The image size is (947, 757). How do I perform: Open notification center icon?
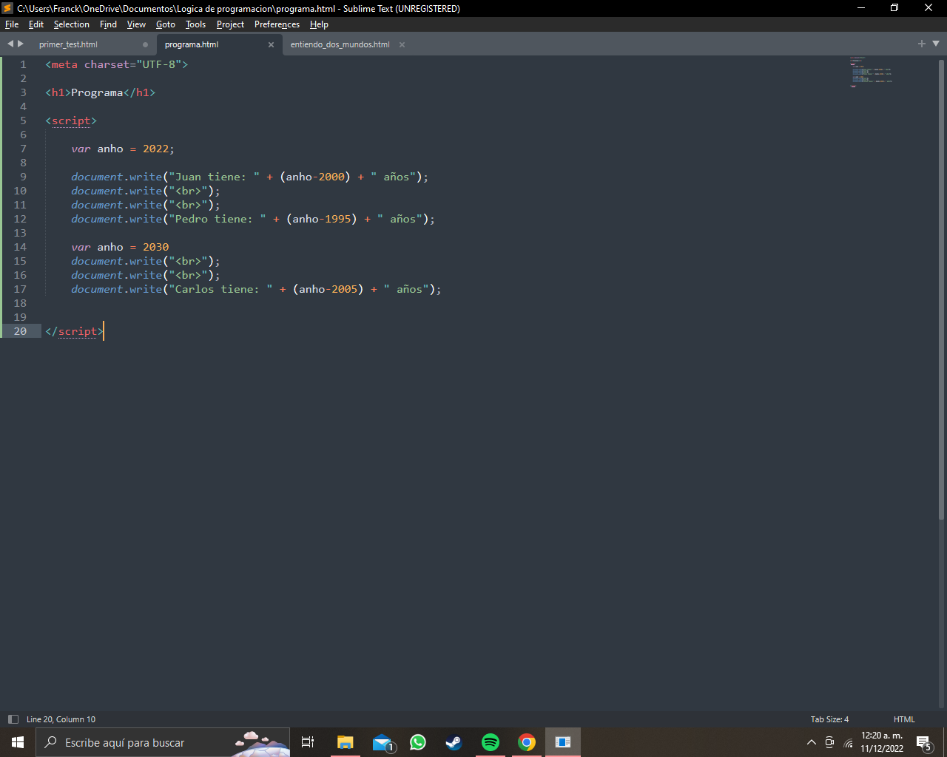[923, 742]
